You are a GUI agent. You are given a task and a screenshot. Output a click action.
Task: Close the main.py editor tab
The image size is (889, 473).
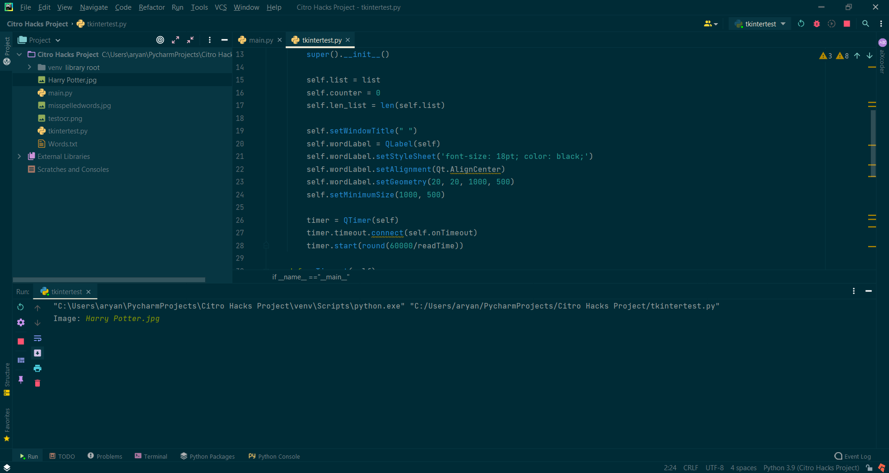(x=280, y=40)
